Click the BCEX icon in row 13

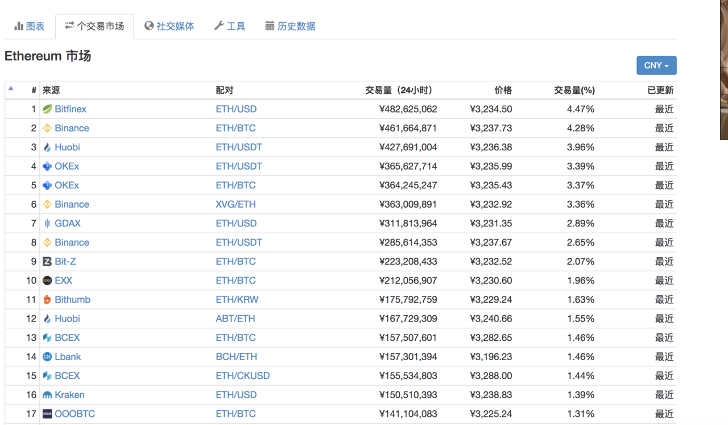[x=47, y=338]
